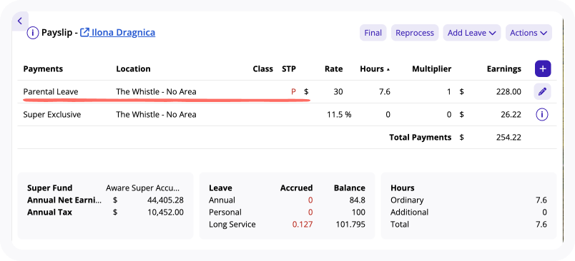Click Long Service accrued 0.127
Screen dimensions: 575x261
[303, 225]
